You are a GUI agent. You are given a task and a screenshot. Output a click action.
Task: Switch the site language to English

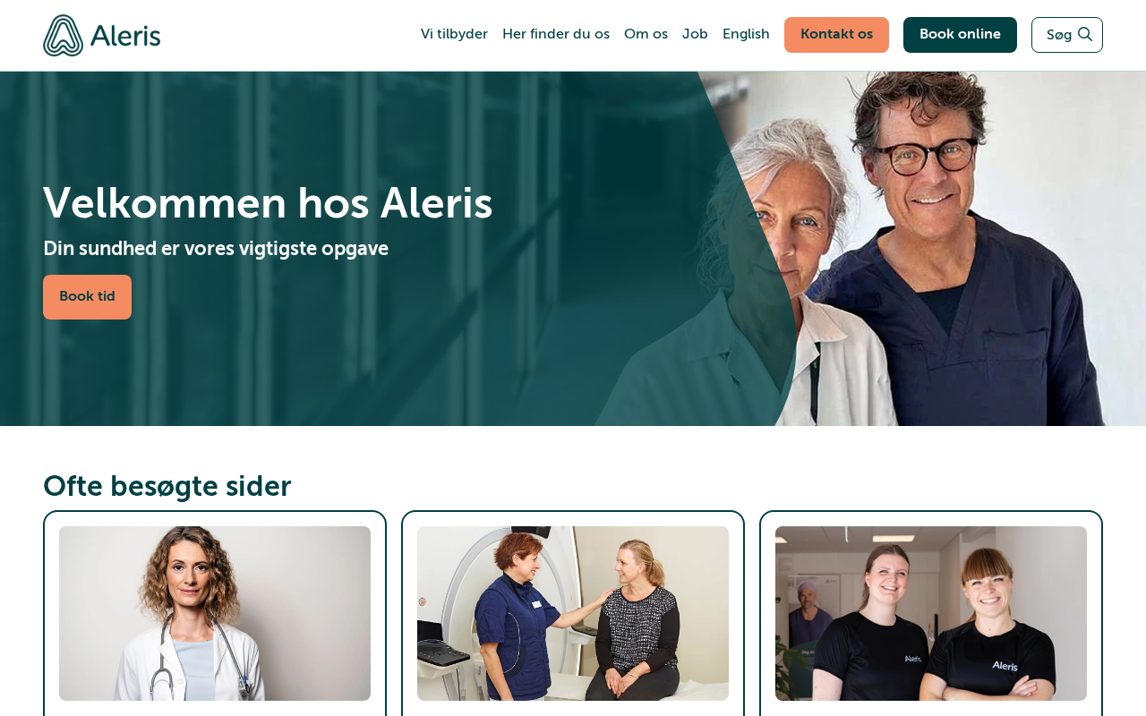[746, 34]
